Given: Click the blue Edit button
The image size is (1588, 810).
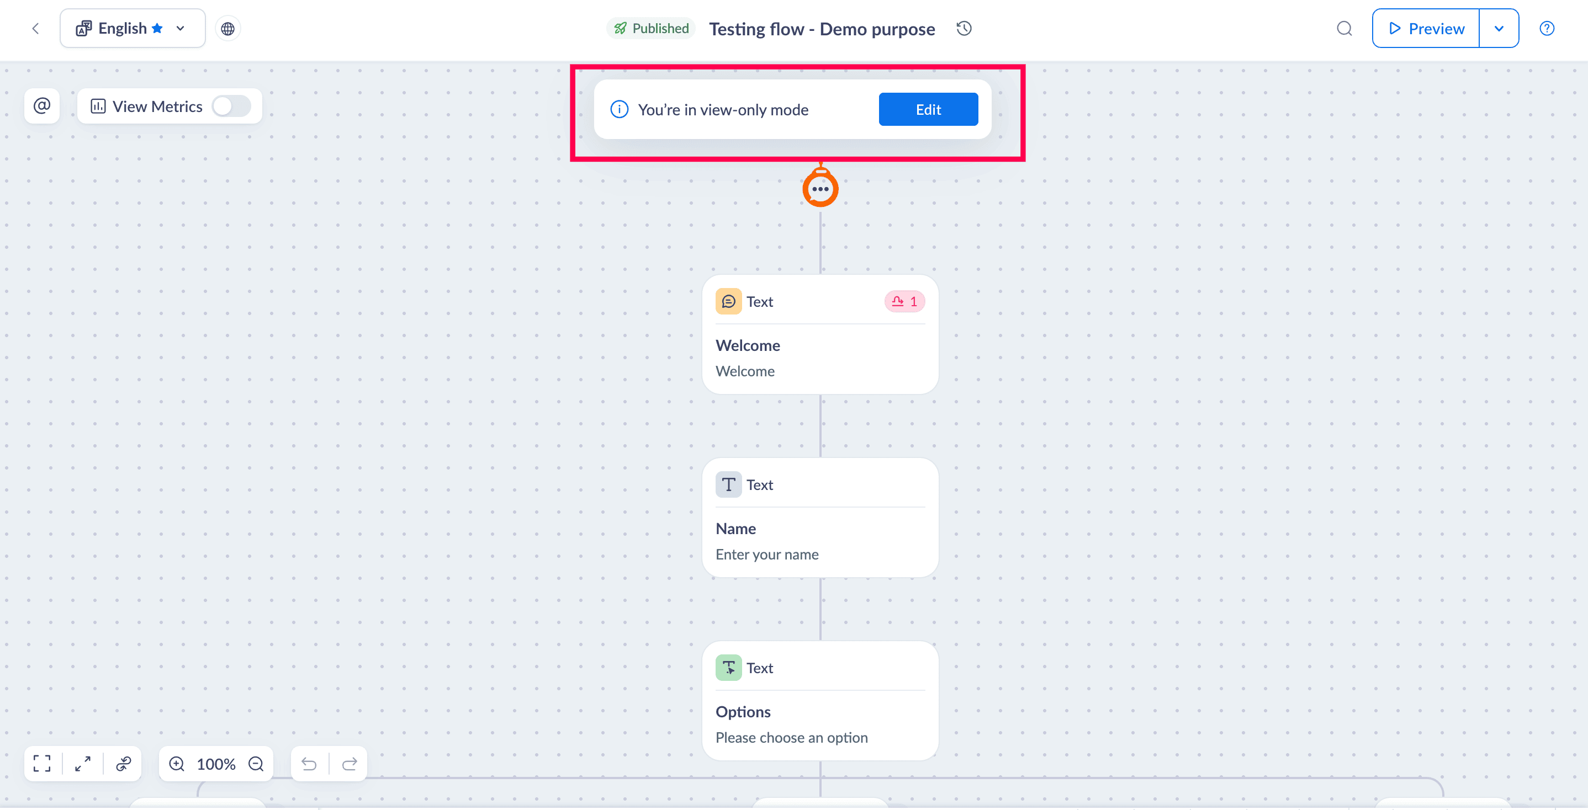Looking at the screenshot, I should (928, 109).
